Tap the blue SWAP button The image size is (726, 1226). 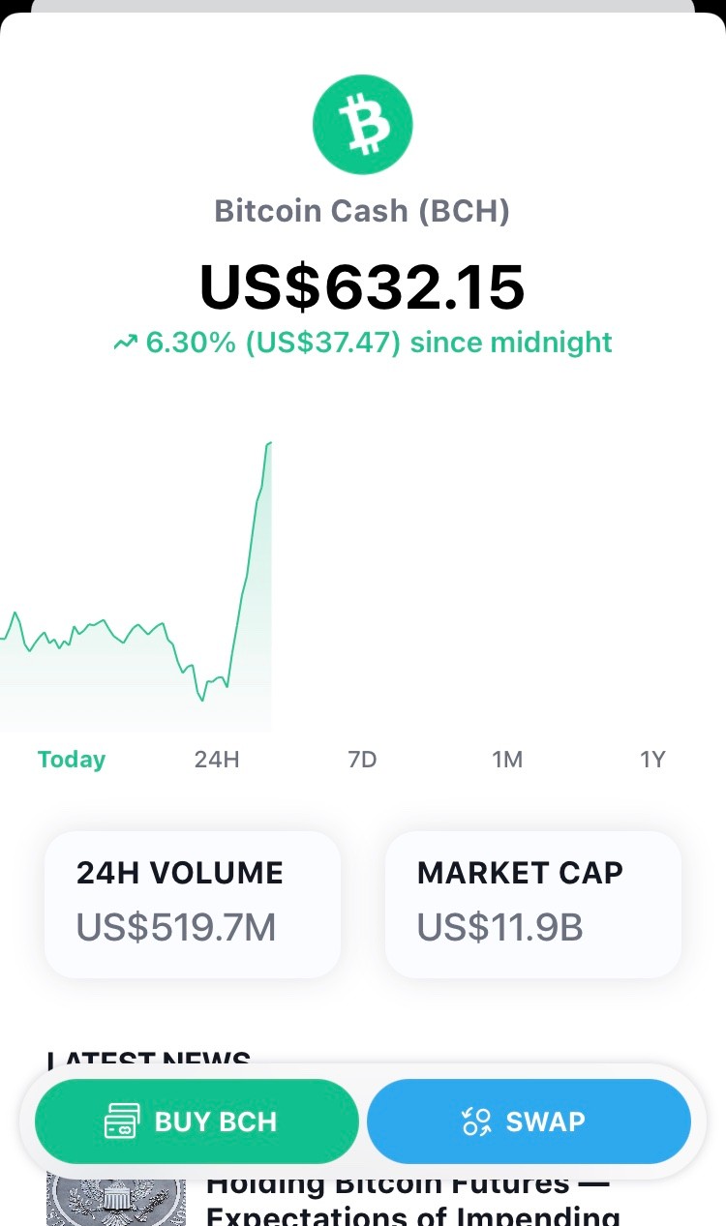[529, 1121]
